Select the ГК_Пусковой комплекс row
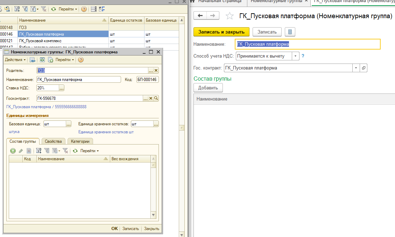 click(x=90, y=41)
